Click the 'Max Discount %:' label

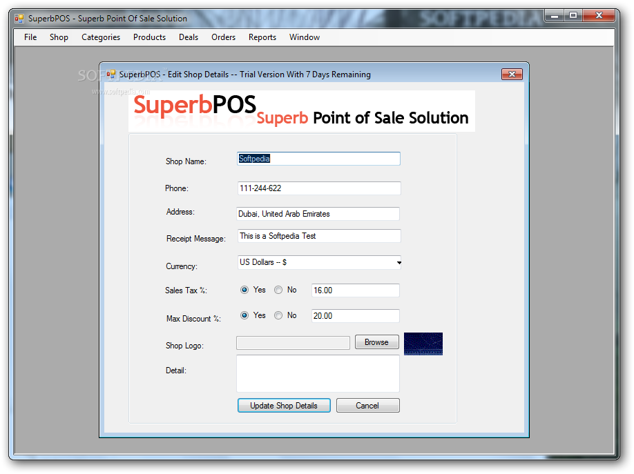tap(193, 319)
